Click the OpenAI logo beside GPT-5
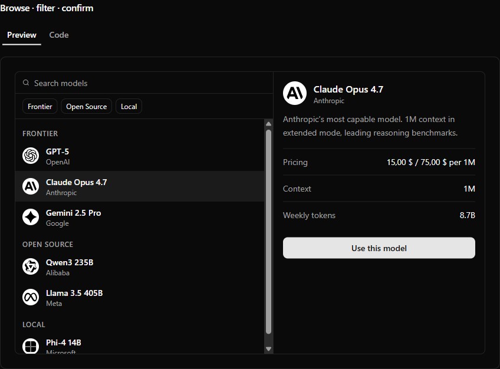 click(31, 156)
